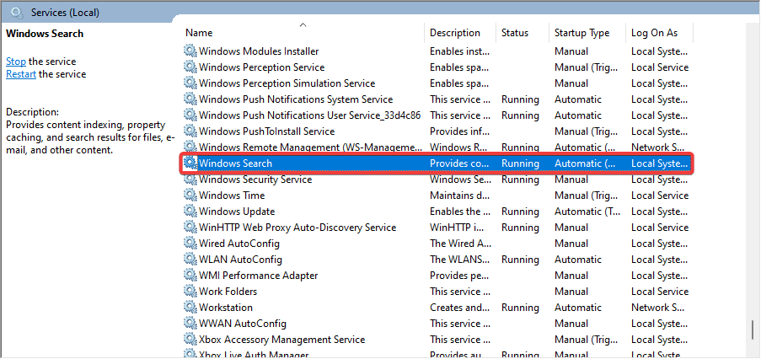761x359 pixels.
Task: Select the Windows Update service name
Action: tap(237, 211)
